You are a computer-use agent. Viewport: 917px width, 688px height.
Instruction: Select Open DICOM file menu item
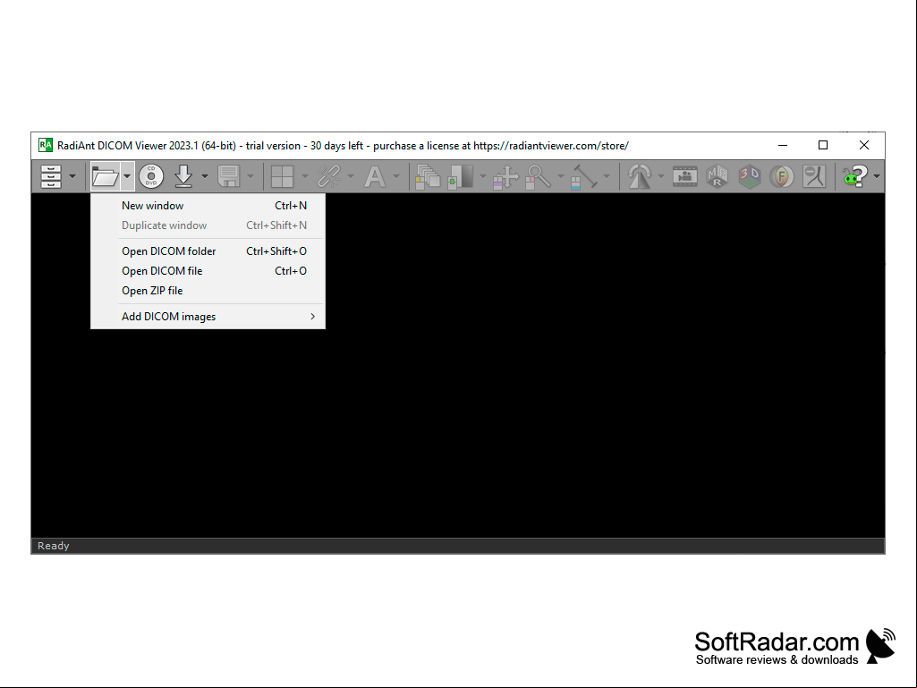coord(208,271)
